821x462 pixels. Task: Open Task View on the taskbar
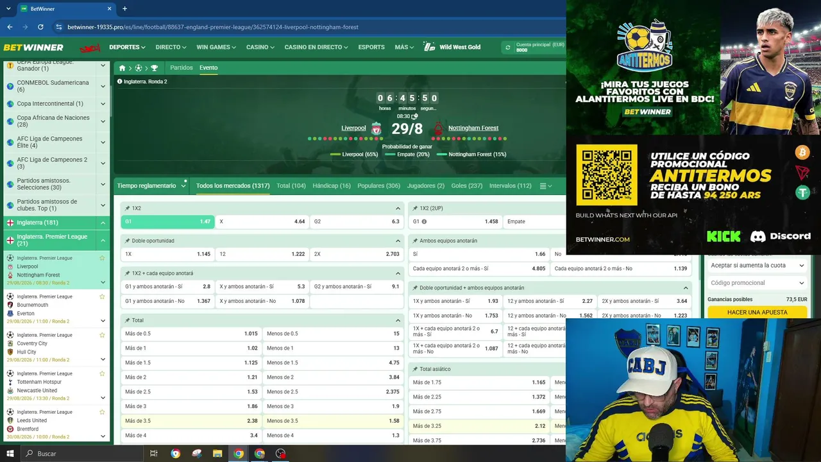coord(154,454)
